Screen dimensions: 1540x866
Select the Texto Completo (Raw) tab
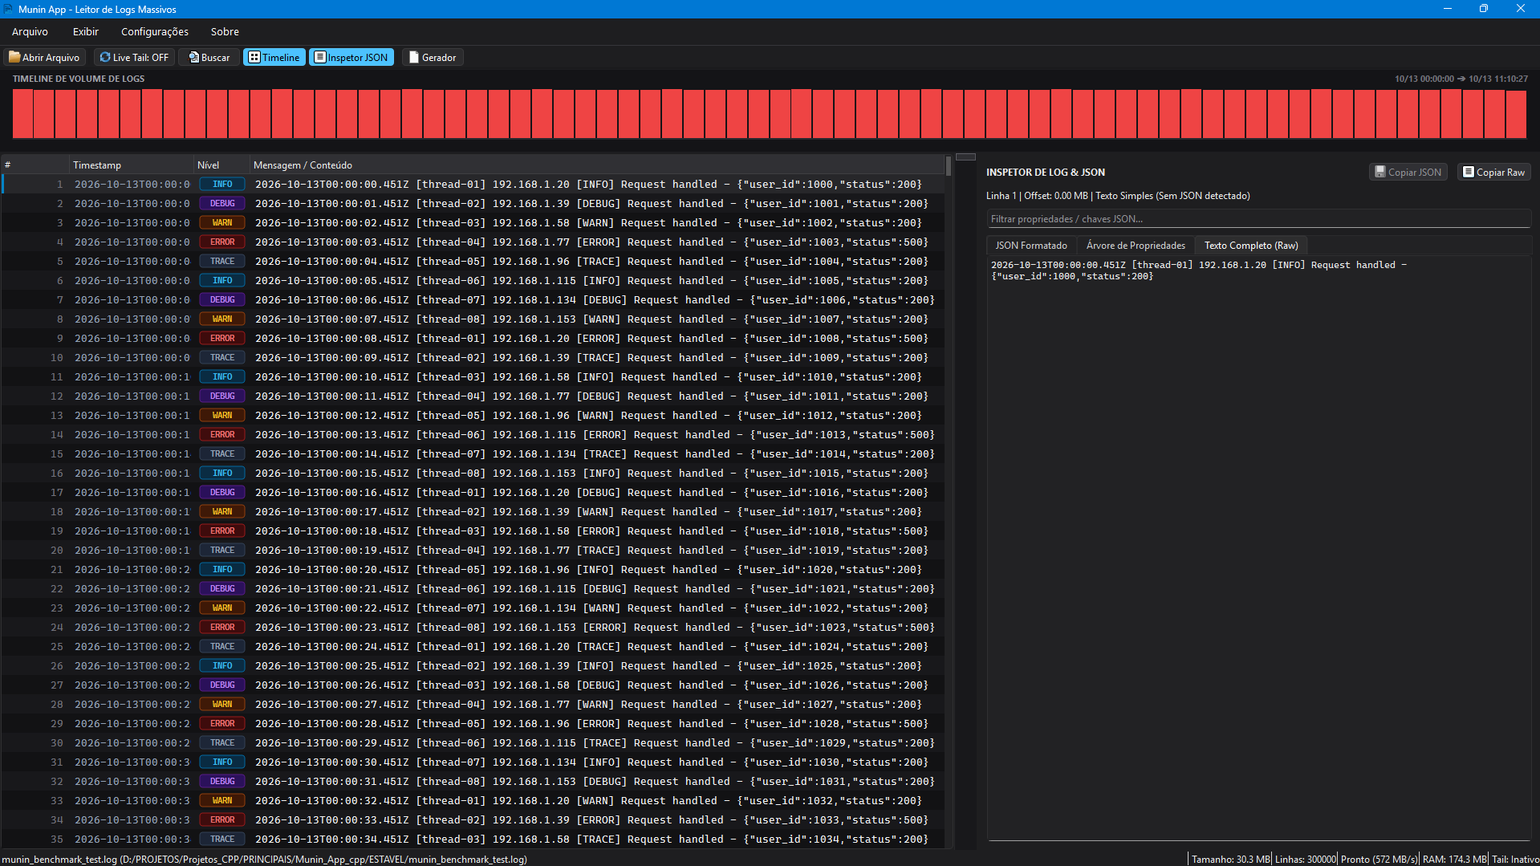[x=1251, y=246]
